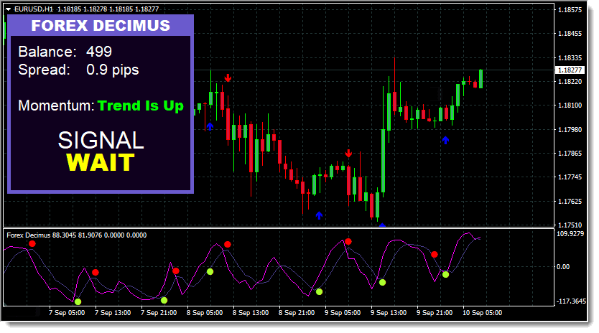Click the leftmost red dot on the oscillator

coord(32,244)
